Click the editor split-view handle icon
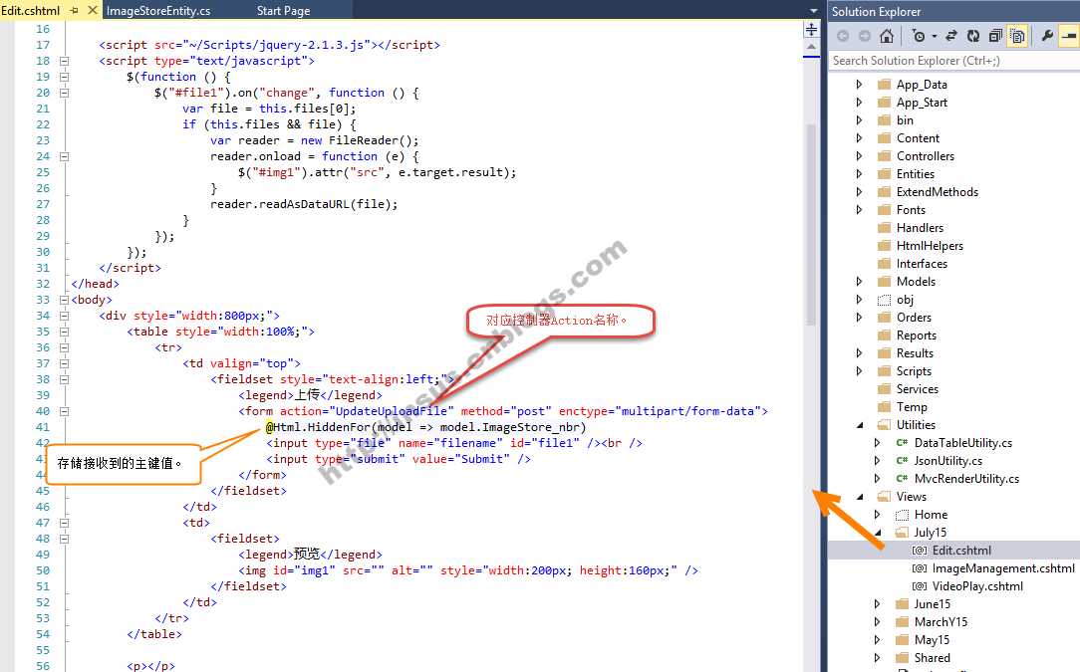This screenshot has width=1080, height=672. click(x=811, y=30)
